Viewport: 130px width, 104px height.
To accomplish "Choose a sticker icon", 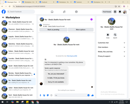I will (x=48, y=95).
